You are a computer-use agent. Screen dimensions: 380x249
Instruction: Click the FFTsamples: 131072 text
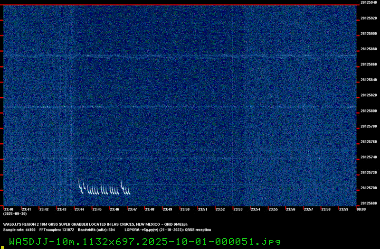click(x=57, y=230)
